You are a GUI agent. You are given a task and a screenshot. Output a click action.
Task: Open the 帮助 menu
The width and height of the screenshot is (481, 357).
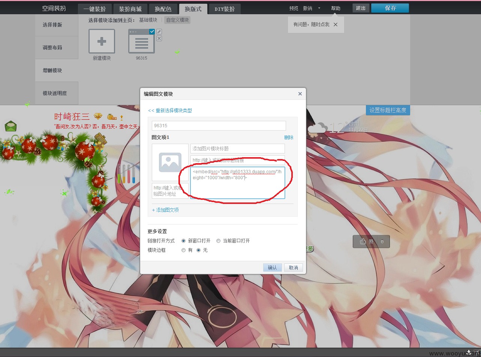[x=336, y=8]
